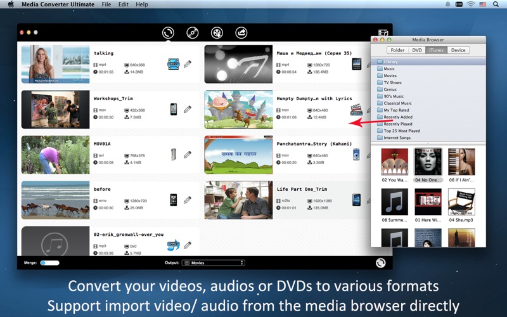Toggle the media browser filmstrip icon
507x317 pixels.
tap(383, 33)
